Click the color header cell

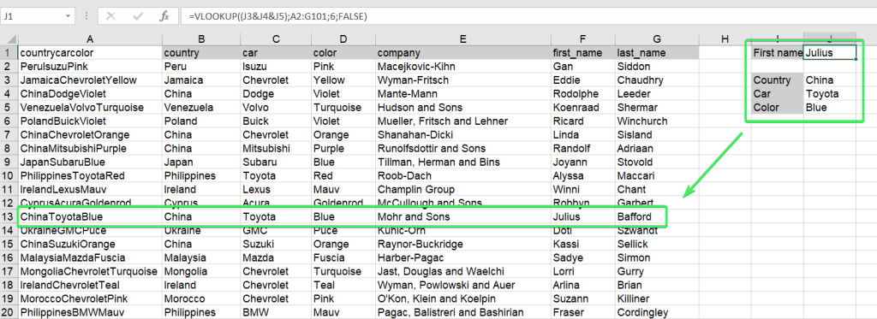tap(343, 52)
